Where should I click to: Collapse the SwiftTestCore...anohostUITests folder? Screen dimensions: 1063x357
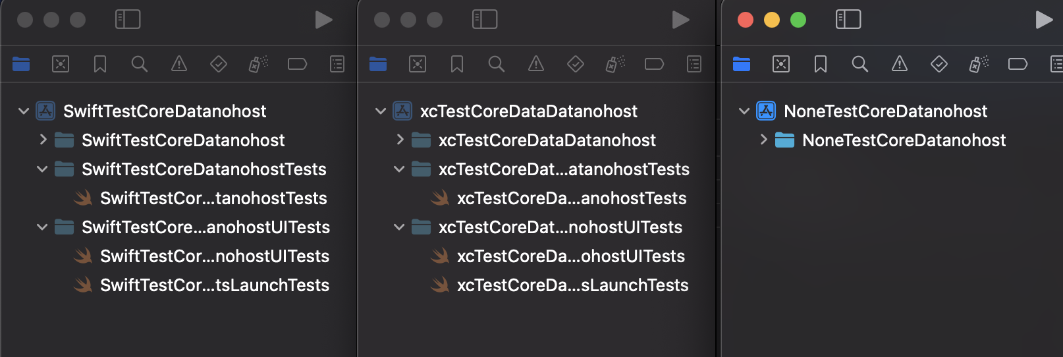click(42, 227)
